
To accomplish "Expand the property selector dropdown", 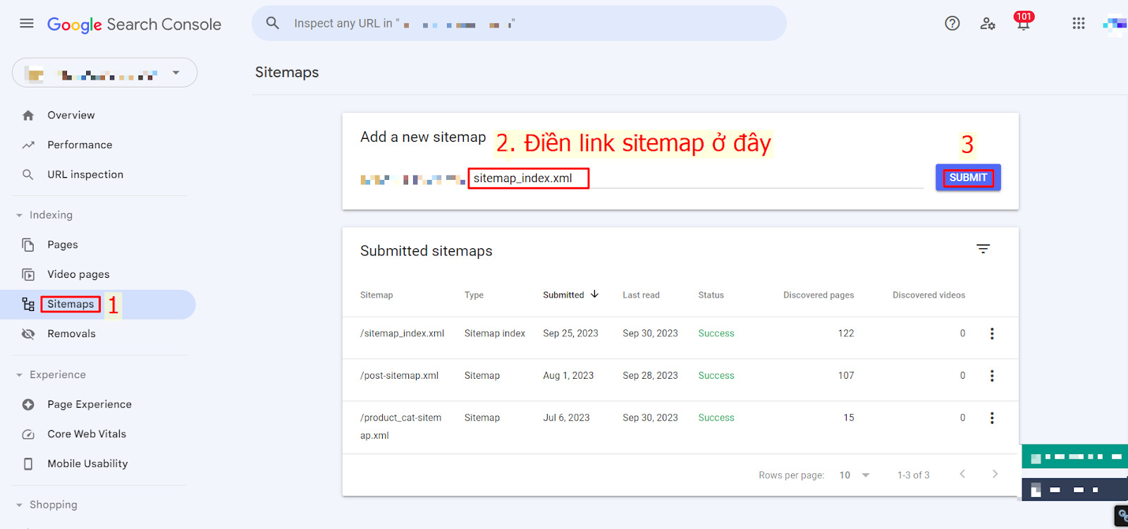I will 176,73.
